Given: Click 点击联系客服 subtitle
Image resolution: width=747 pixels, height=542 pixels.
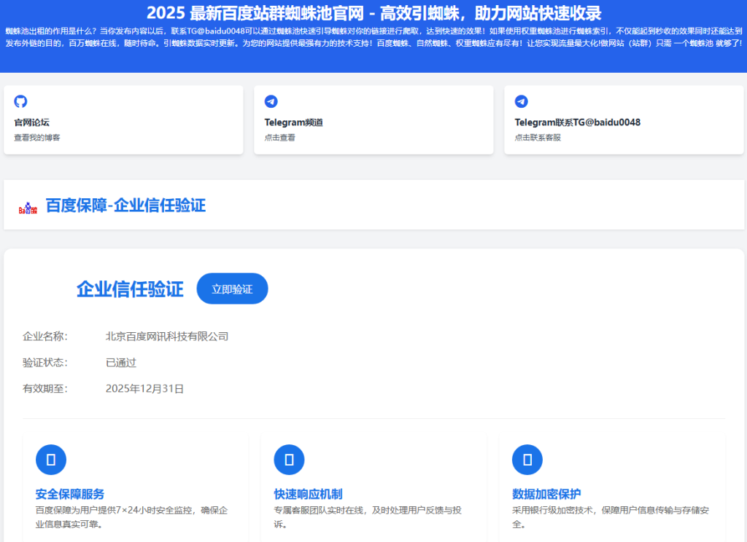Looking at the screenshot, I should [x=538, y=138].
